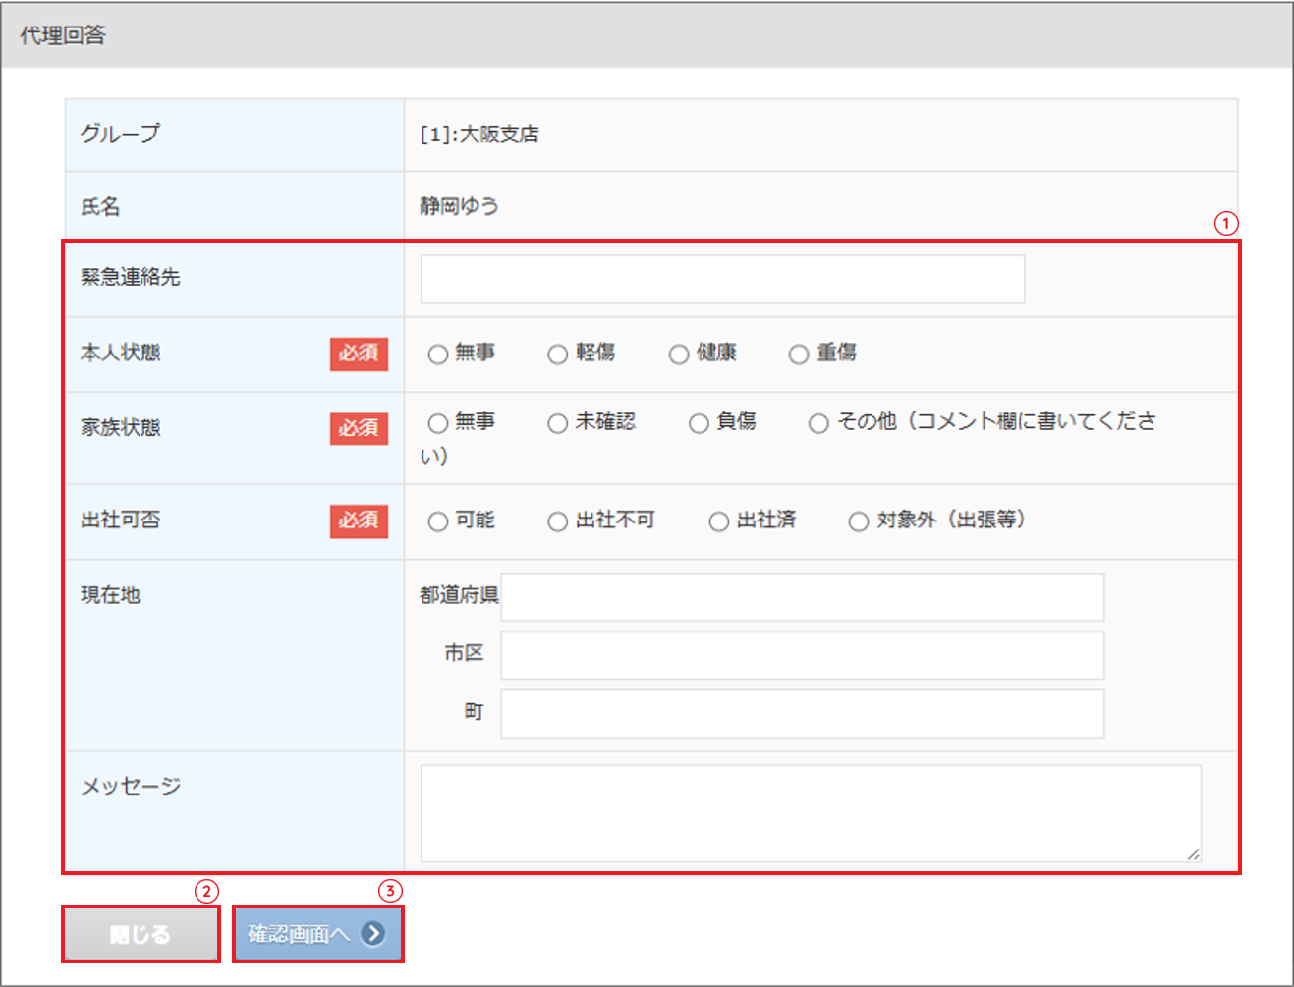Click the group value [1]:大阪支店
The height and width of the screenshot is (987, 1294).
[x=479, y=135]
